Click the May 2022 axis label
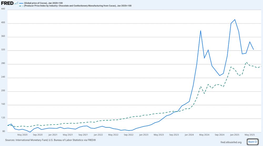263x146 pixels. [113, 135]
